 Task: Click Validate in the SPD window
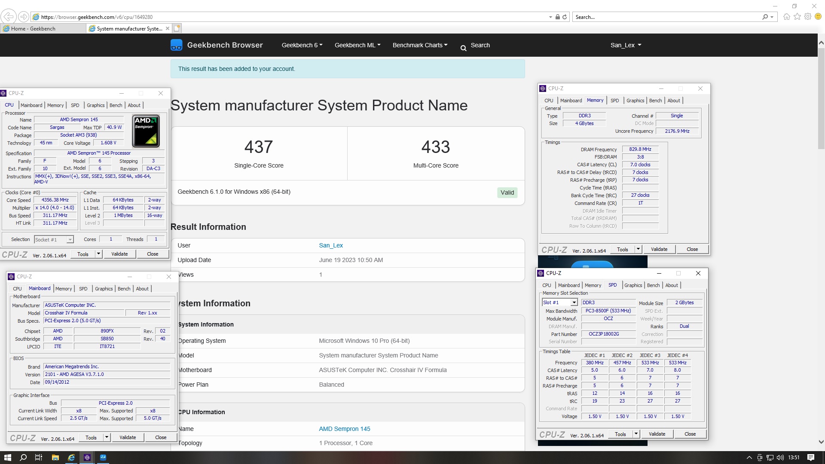pyautogui.click(x=657, y=434)
